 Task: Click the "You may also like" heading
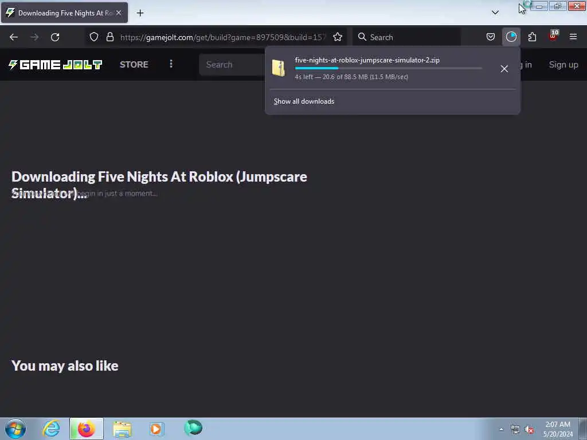65,366
